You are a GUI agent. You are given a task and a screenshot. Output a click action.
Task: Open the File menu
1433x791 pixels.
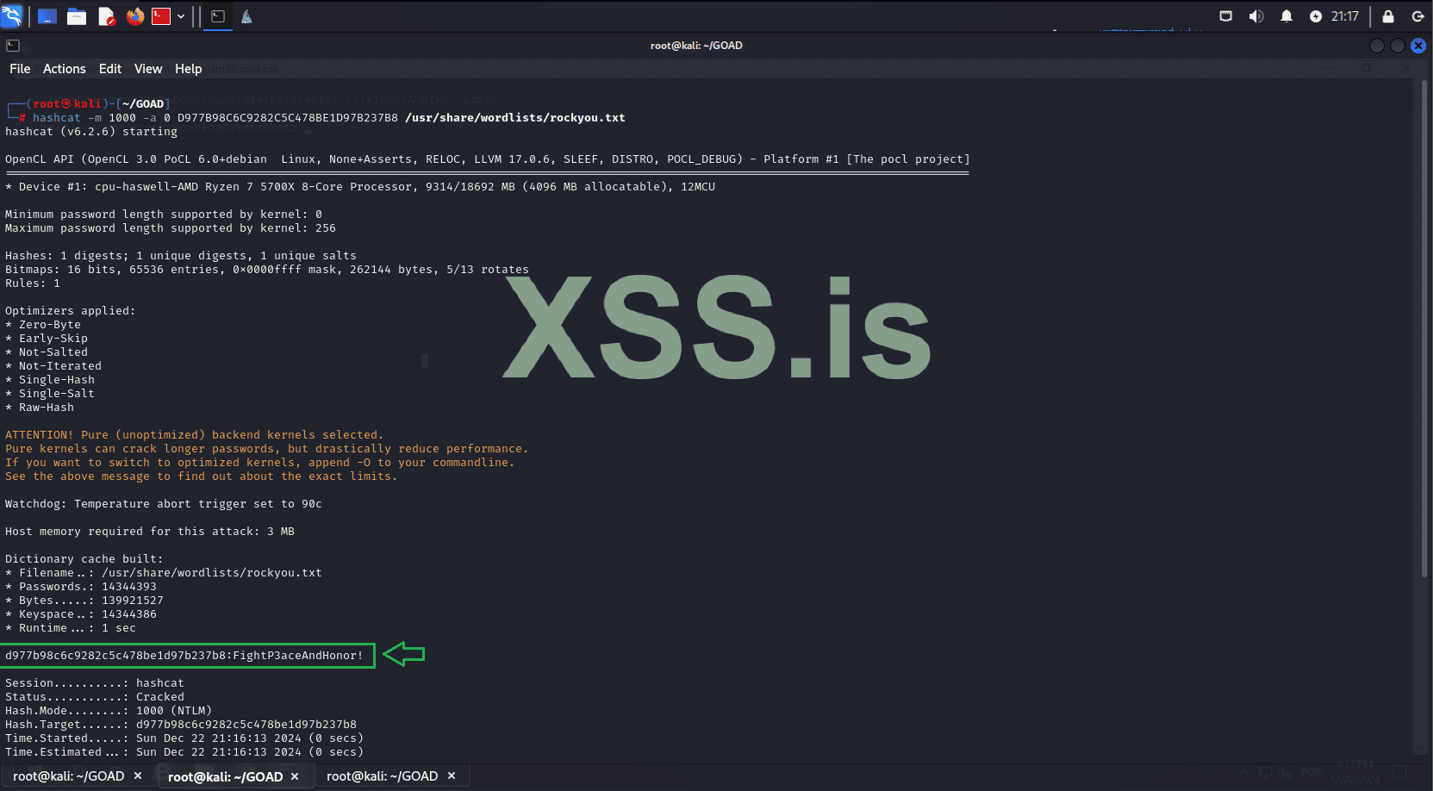pos(20,69)
